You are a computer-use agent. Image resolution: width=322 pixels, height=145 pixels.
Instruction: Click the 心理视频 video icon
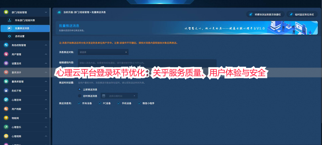6,136
